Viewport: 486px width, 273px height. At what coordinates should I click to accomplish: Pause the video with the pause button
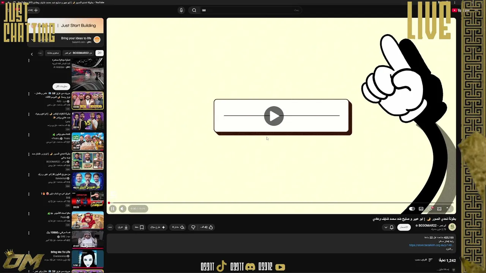(x=113, y=209)
